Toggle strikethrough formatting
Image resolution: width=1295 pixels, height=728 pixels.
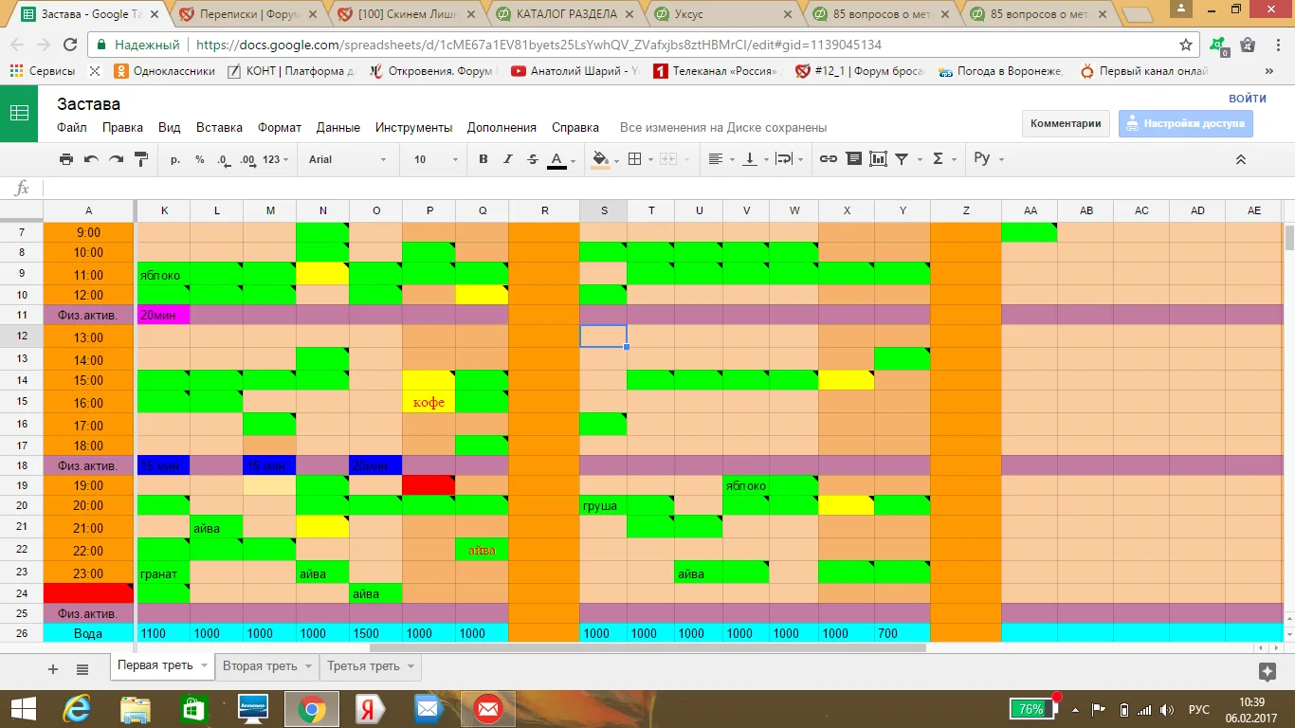(x=533, y=159)
